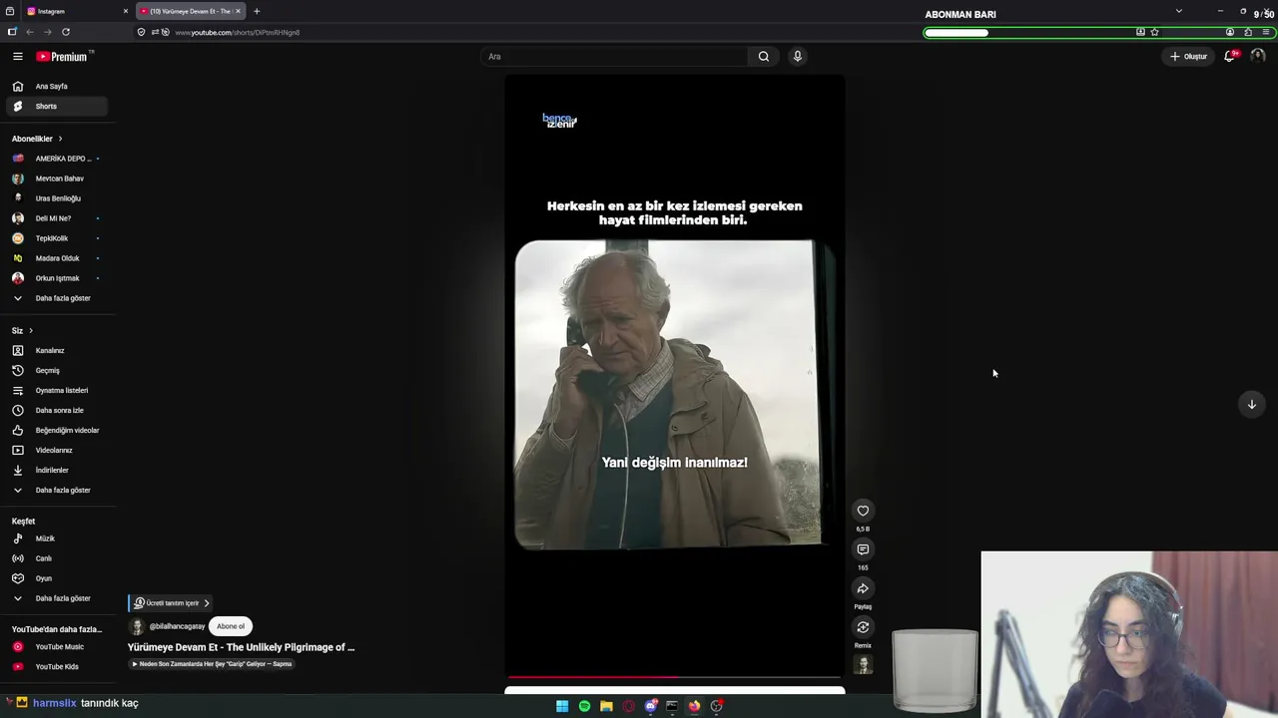Open the Deli Mi Ne? channel
1278x718 pixels.
[x=57, y=218]
